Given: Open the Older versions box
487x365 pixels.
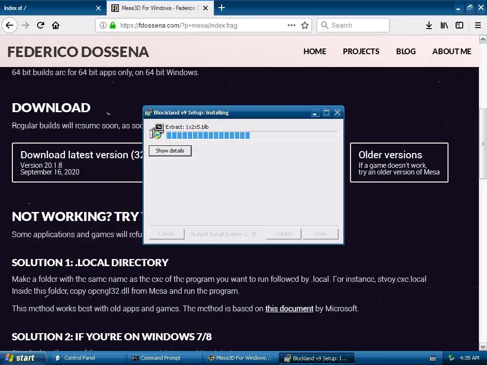Looking at the screenshot, I should 399,163.
